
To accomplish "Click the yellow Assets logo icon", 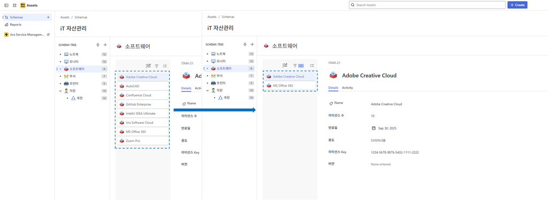I will click(22, 5).
